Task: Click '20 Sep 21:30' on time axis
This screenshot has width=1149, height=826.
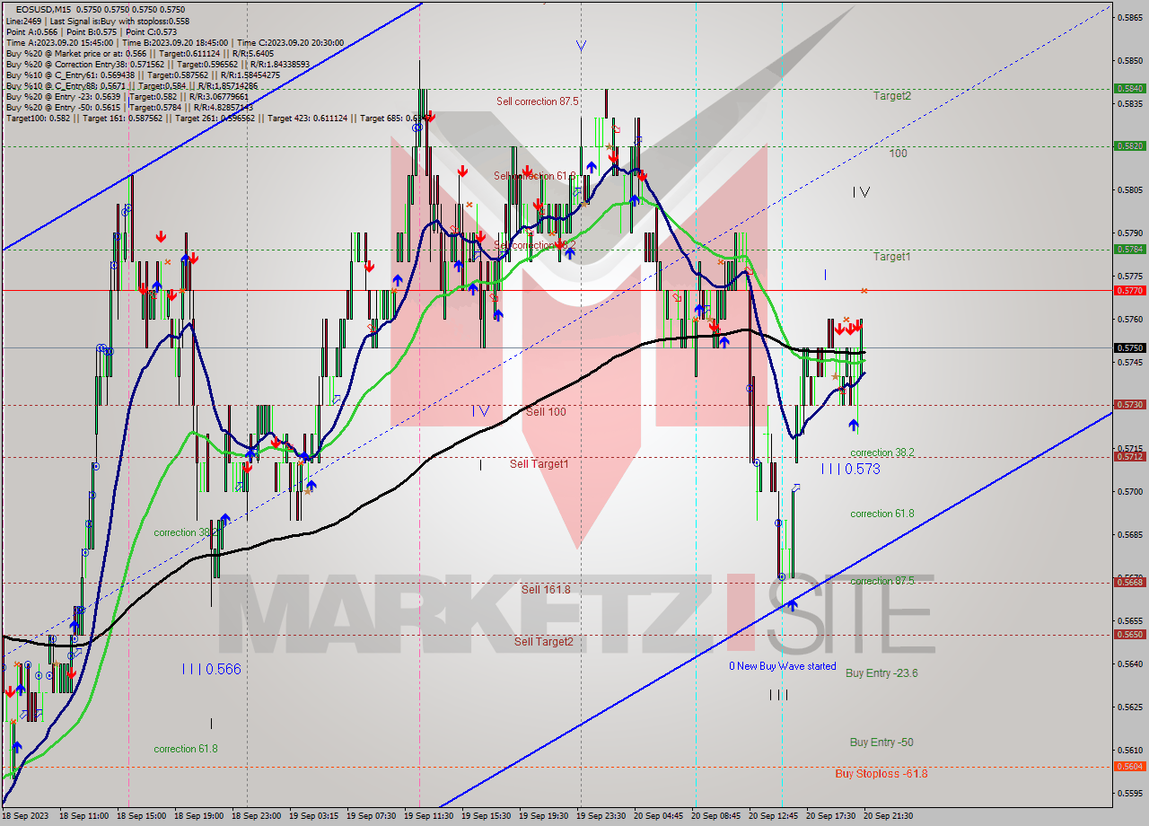Action: 888,816
